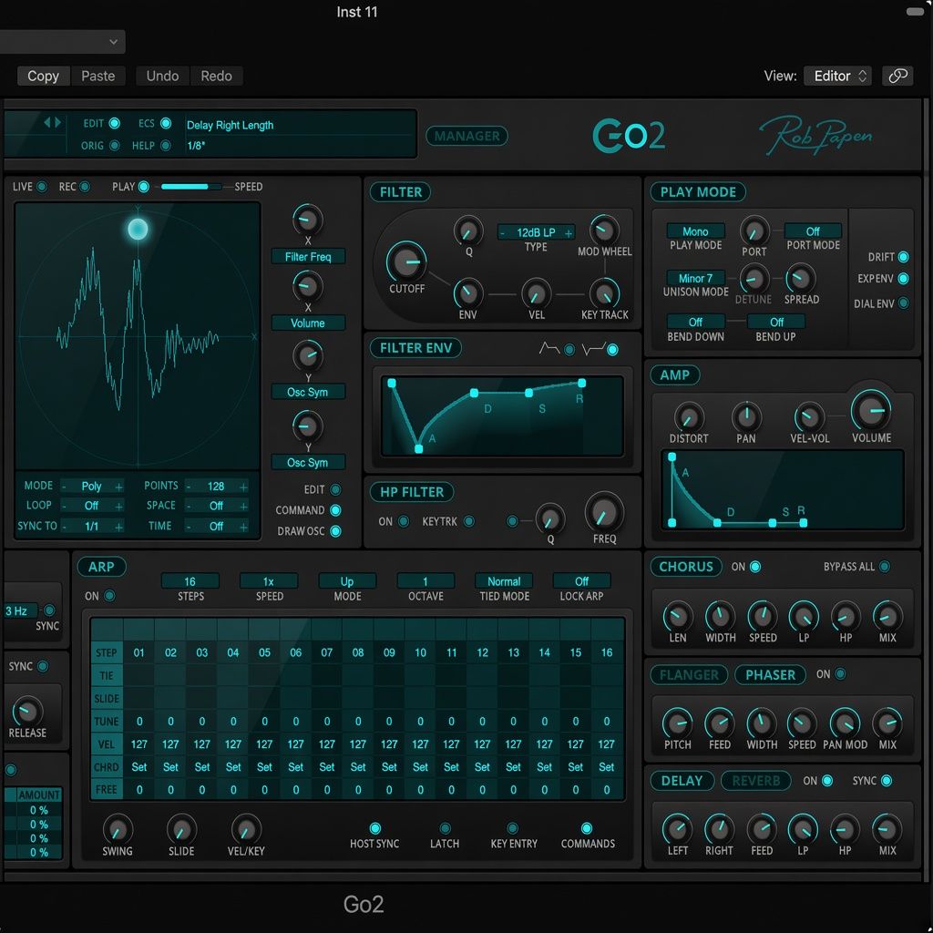Open the Filter Freq X destination selector
Image resolution: width=933 pixels, height=933 pixels.
(308, 256)
